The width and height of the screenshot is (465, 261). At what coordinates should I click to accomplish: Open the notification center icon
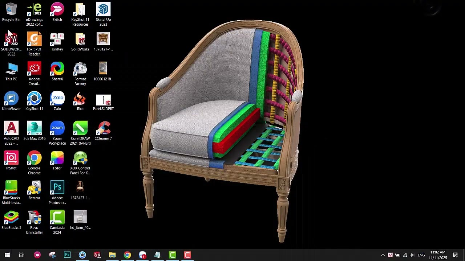click(x=455, y=255)
